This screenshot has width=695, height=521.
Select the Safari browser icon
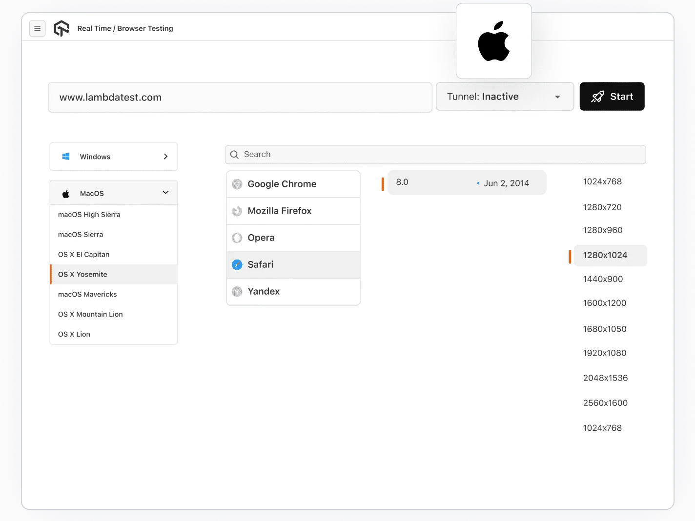coord(237,264)
